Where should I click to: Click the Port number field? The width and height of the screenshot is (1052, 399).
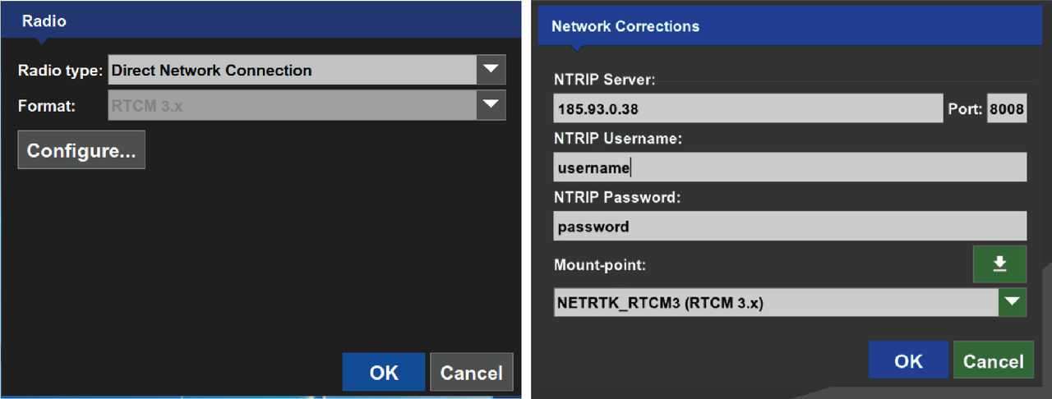[x=1007, y=108]
